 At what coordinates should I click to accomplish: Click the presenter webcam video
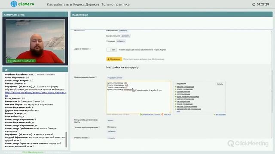tap(35, 41)
